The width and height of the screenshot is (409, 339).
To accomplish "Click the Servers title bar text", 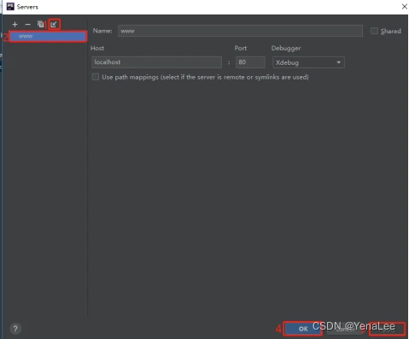I will click(x=27, y=7).
